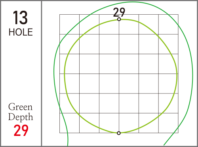The height and width of the screenshot is (147, 198).
Task: Click the bottom-left corner cell of the grid
Action: pyautogui.click(x=69, y=123)
